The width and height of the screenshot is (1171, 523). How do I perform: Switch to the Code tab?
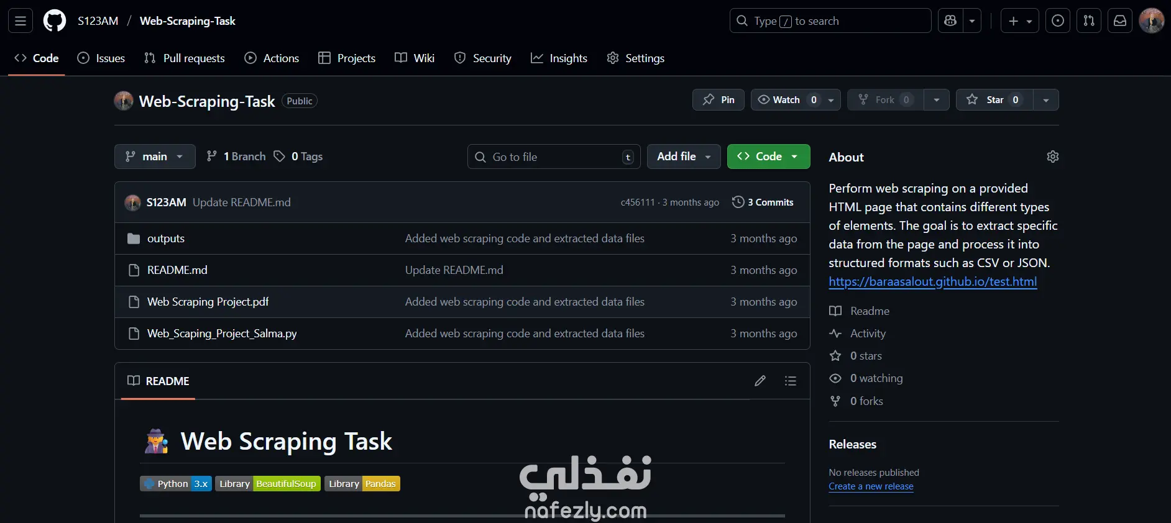coord(37,58)
